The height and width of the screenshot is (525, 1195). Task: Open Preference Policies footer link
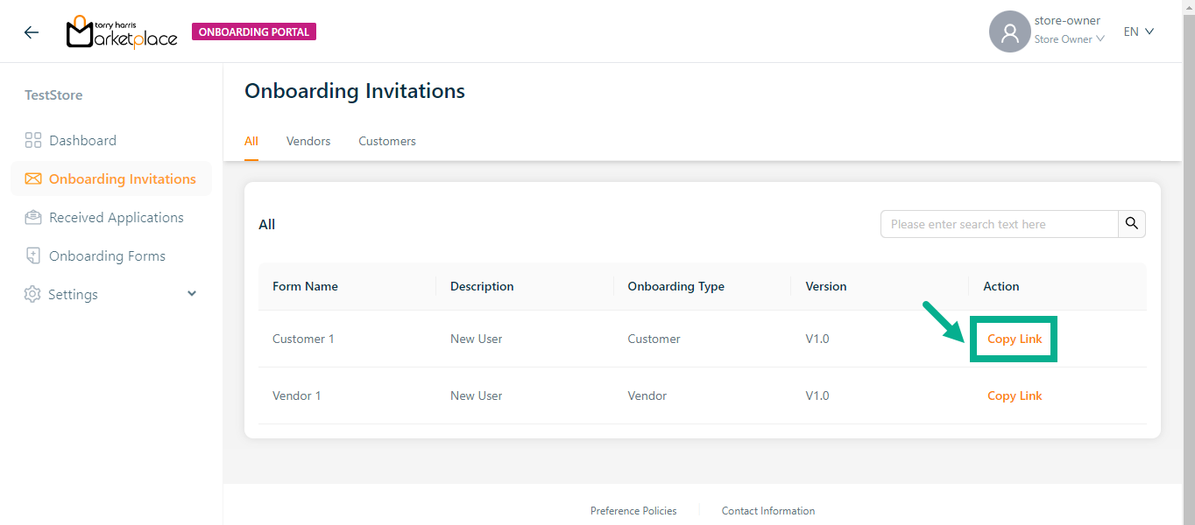click(633, 511)
